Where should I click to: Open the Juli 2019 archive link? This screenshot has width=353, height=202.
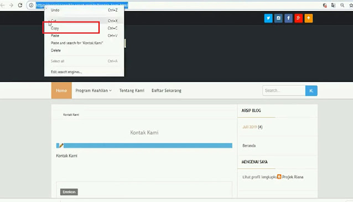point(250,127)
